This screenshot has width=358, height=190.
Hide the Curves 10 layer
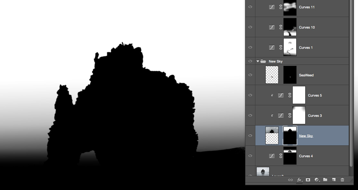click(250, 27)
